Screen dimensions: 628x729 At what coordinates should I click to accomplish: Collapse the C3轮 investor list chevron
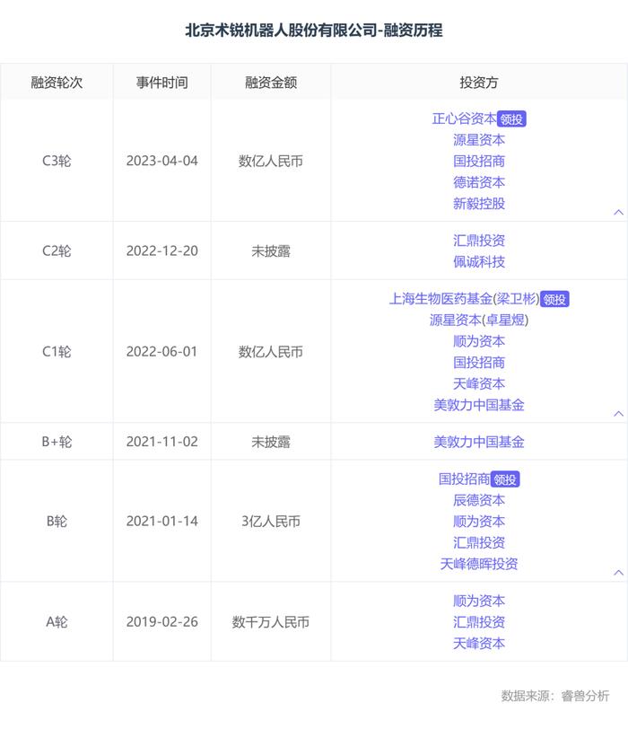[x=618, y=213]
